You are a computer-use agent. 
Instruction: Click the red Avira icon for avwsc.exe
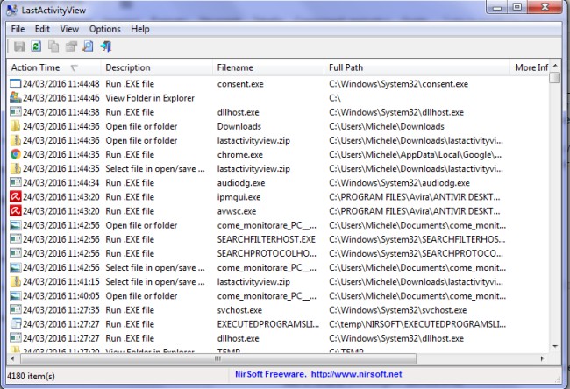[x=15, y=211]
